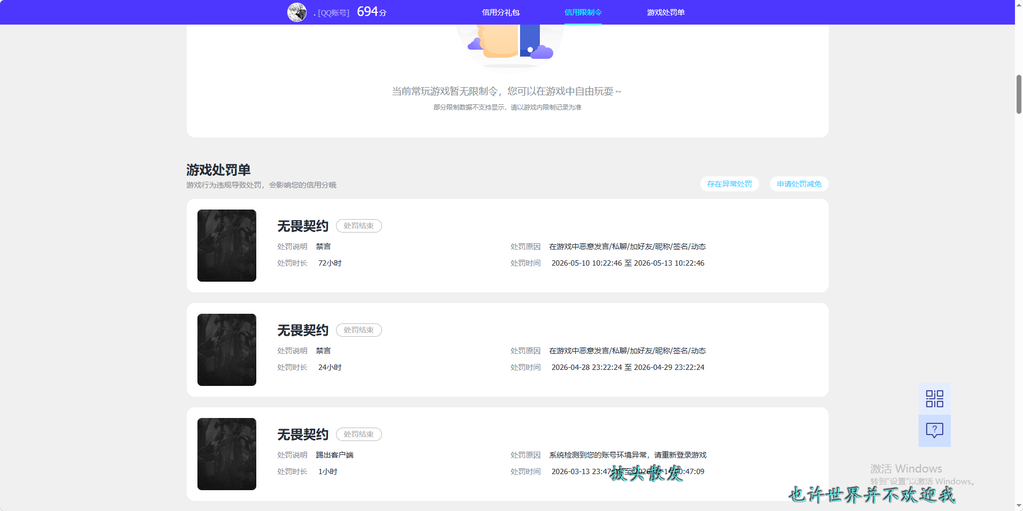The image size is (1023, 511).
Task: Click the subtitle 游戏行为违规导致处罚
Action: (261, 185)
